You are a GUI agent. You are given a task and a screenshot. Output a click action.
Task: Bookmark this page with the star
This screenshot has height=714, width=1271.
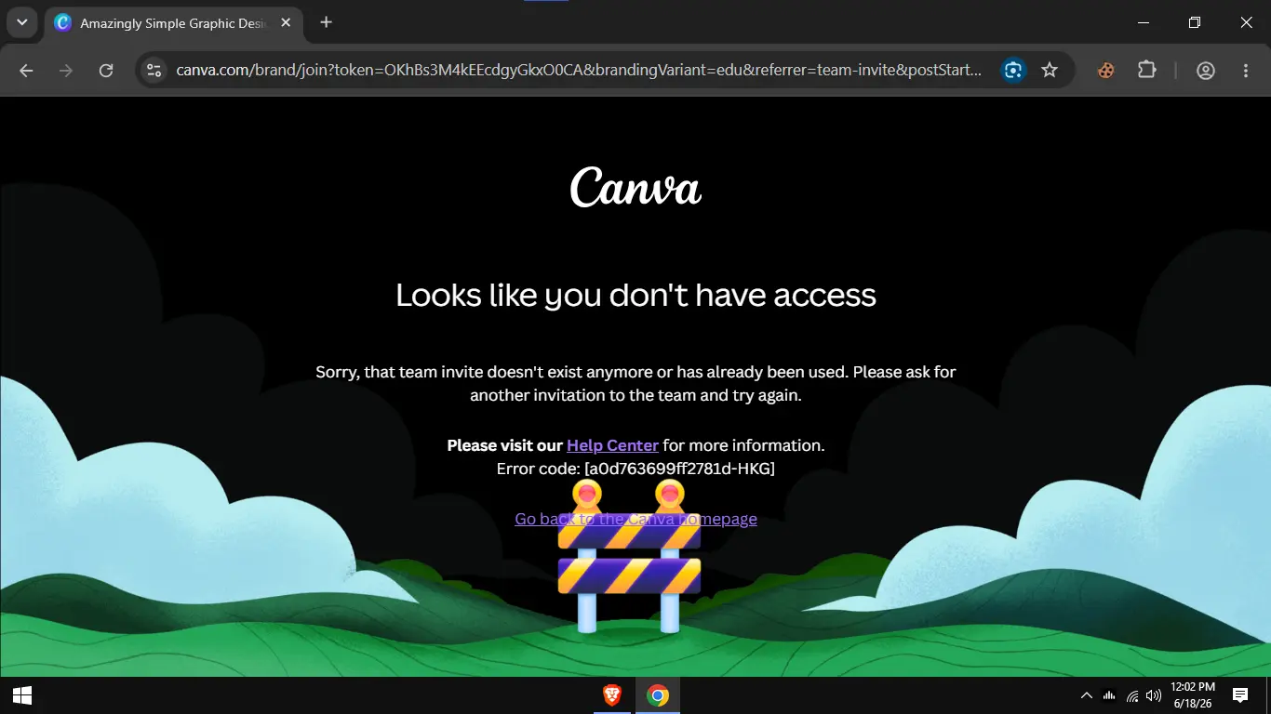click(1050, 70)
